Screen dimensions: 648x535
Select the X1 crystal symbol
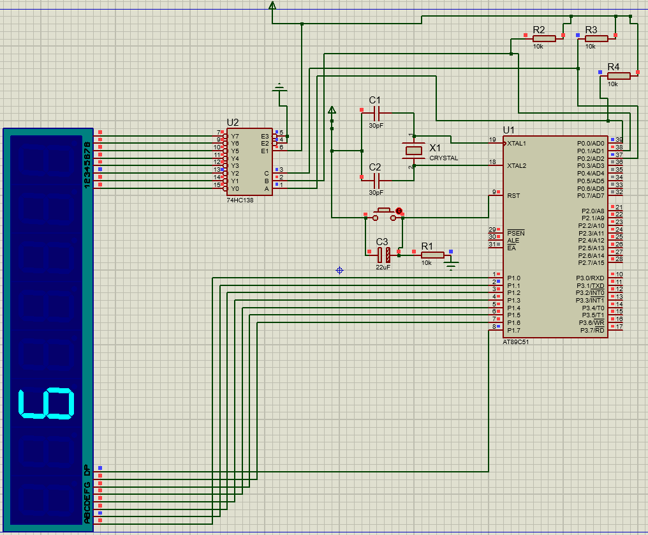click(x=414, y=151)
